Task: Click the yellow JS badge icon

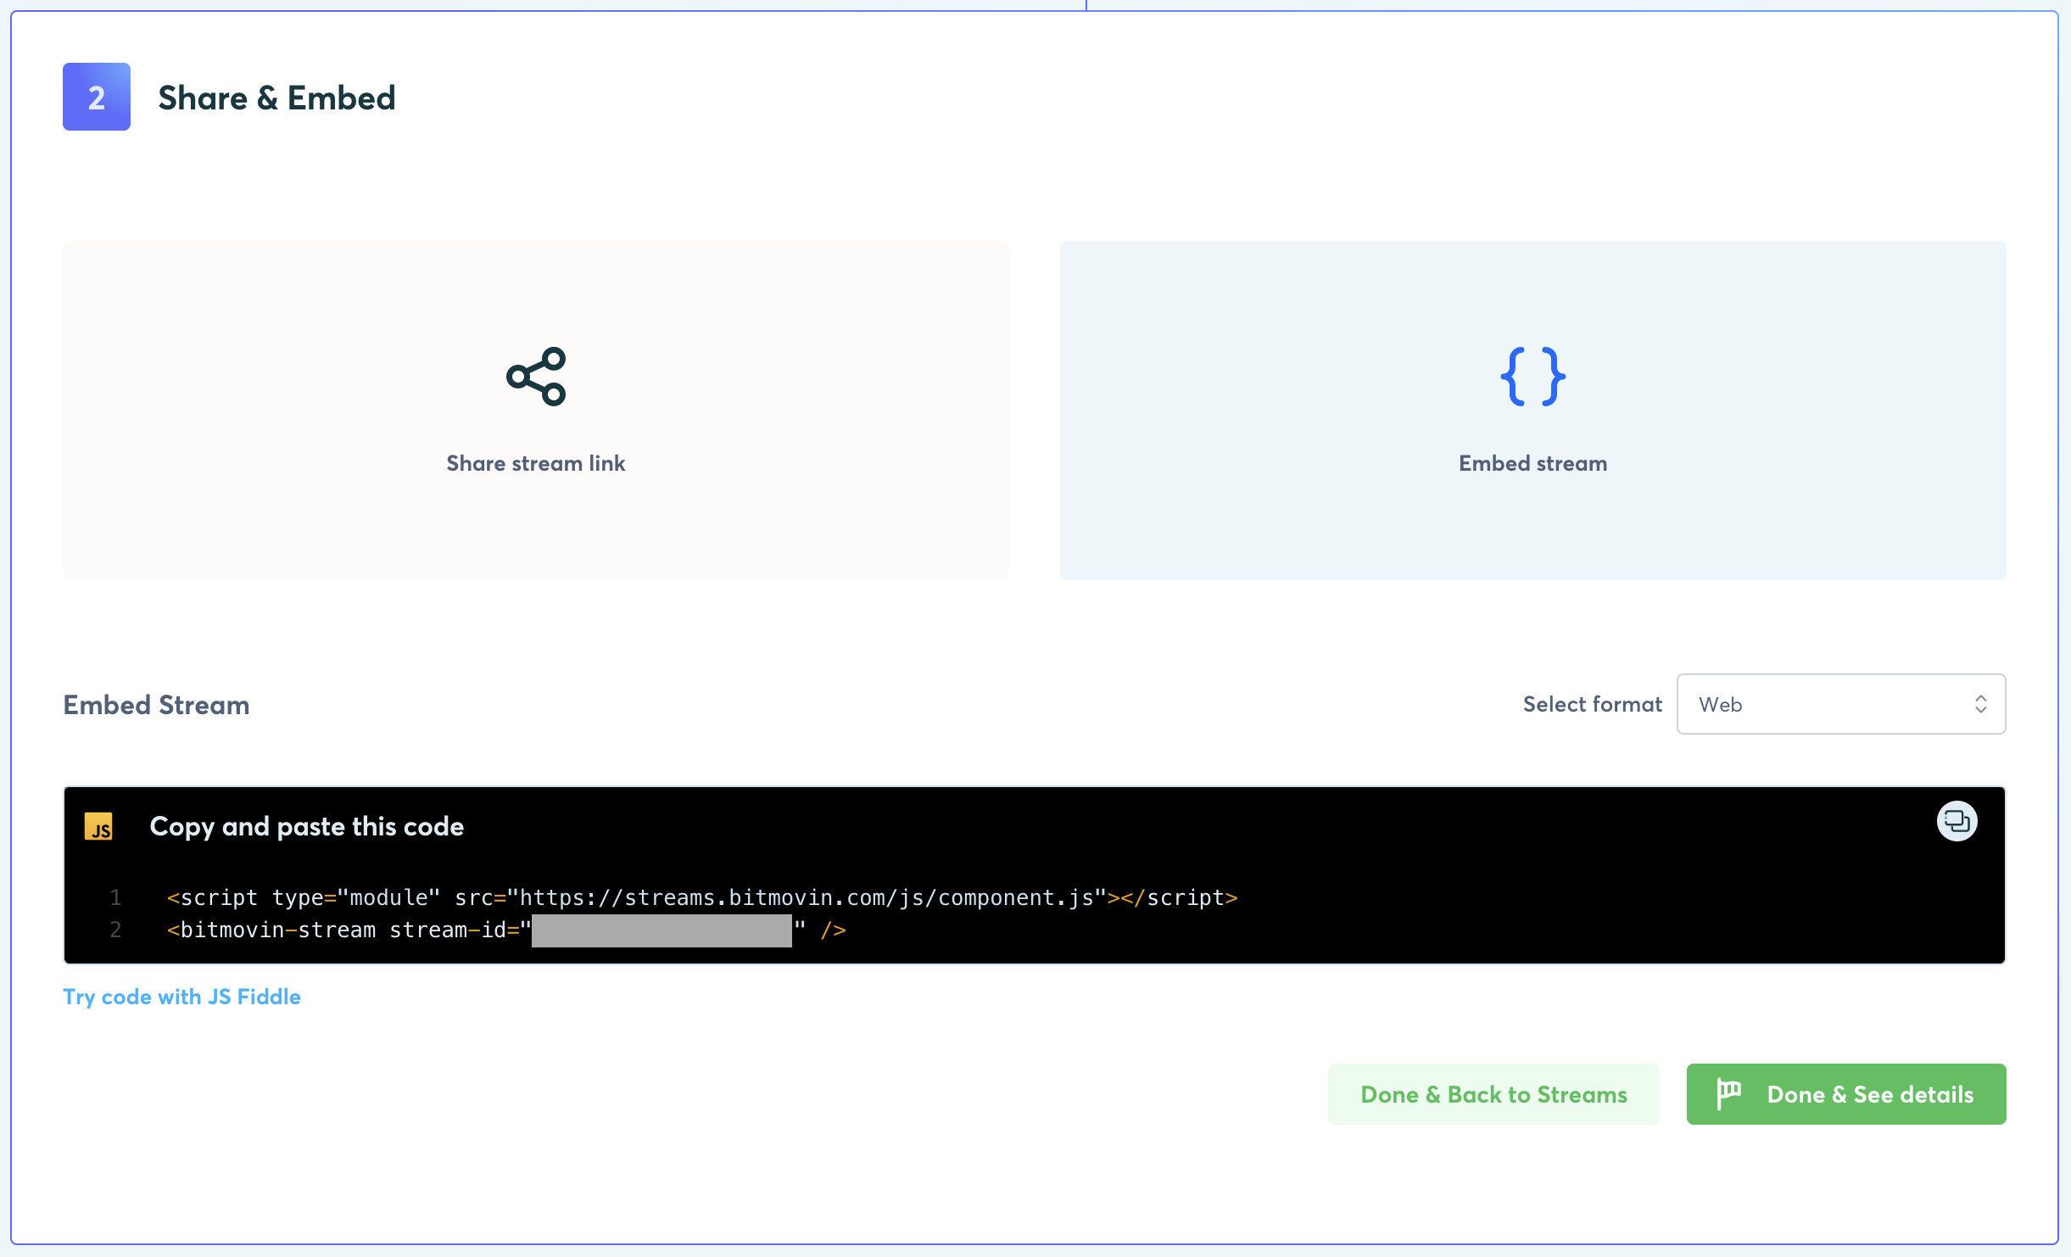Action: (98, 827)
